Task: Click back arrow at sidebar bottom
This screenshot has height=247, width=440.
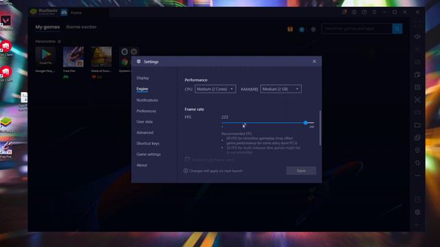Action: [x=417, y=225]
